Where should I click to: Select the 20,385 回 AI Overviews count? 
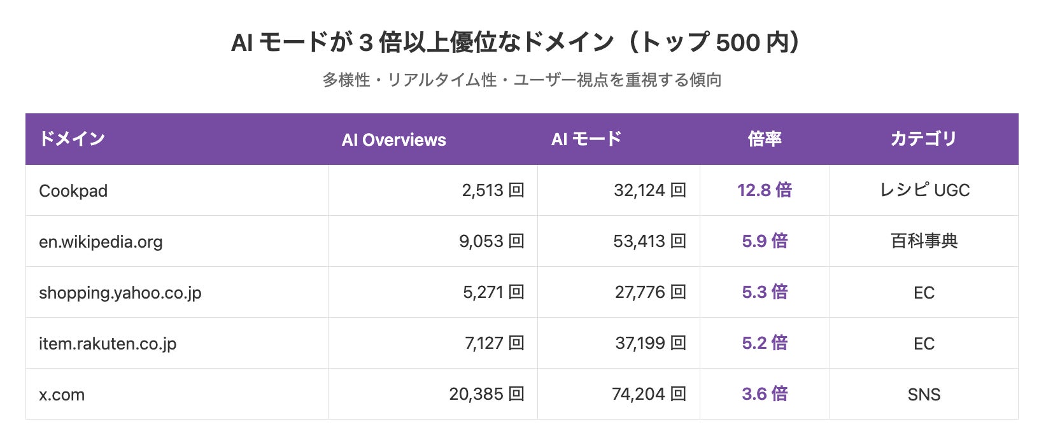click(486, 393)
